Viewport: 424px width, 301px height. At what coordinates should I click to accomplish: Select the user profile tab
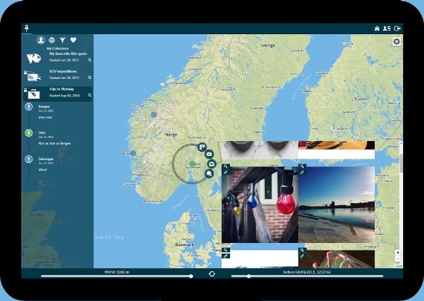(41, 40)
